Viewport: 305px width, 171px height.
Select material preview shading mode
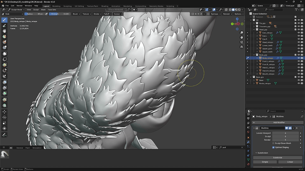pyautogui.click(x=236, y=10)
